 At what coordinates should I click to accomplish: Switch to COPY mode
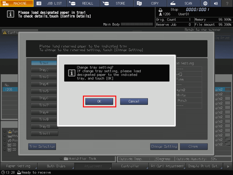[150, 3]
